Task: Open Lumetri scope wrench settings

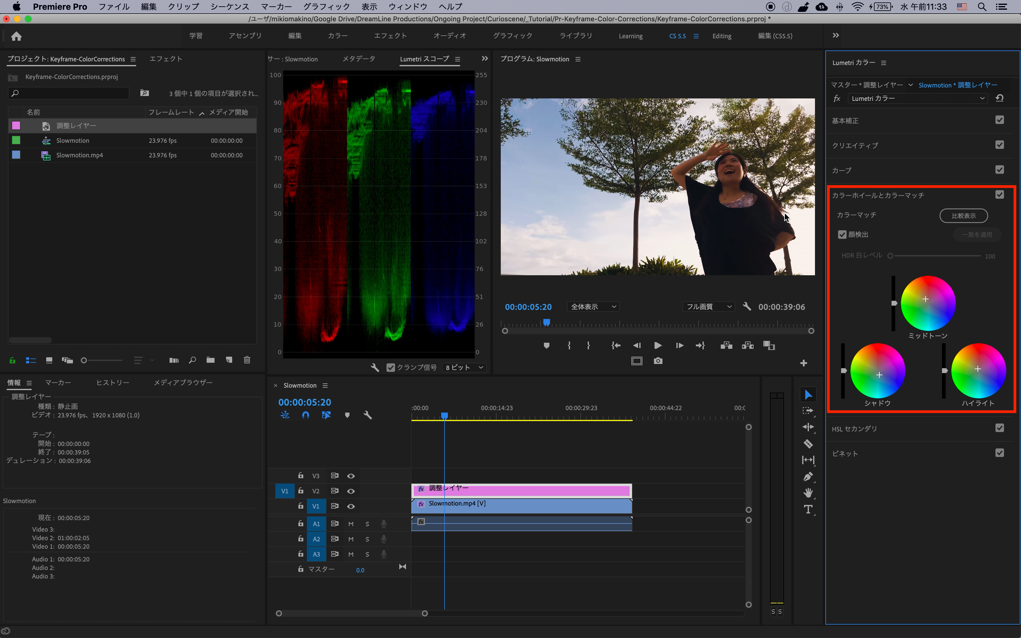Action: pyautogui.click(x=375, y=368)
